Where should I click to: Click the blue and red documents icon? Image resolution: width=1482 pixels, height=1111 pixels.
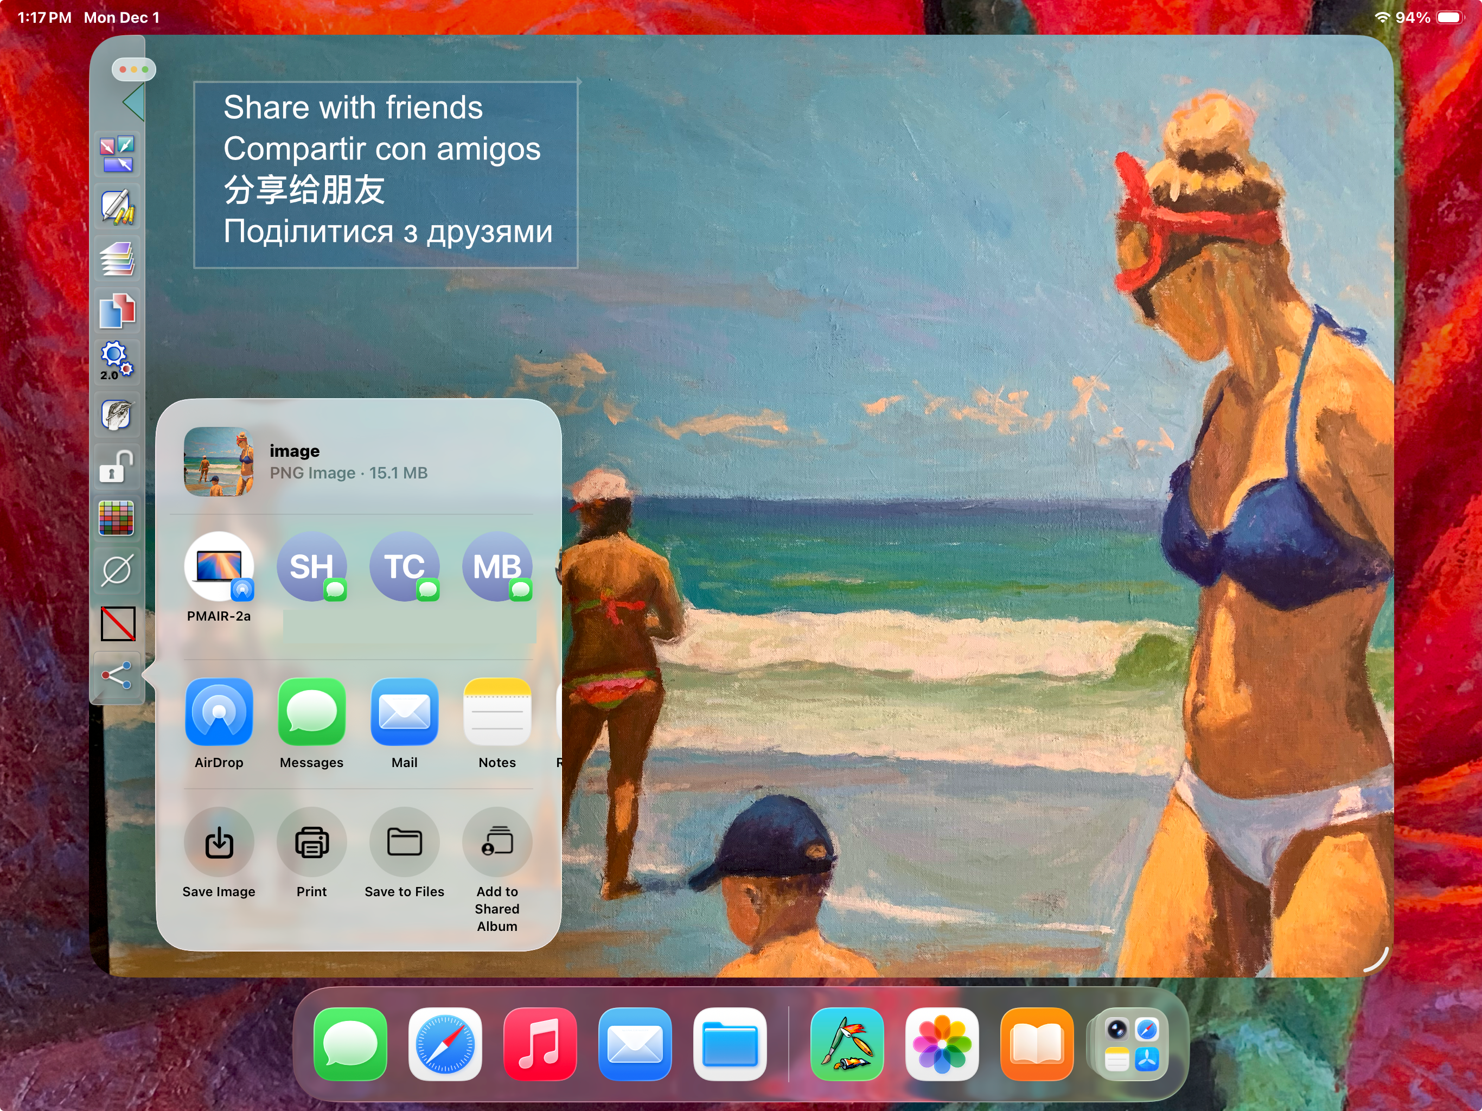tap(117, 311)
